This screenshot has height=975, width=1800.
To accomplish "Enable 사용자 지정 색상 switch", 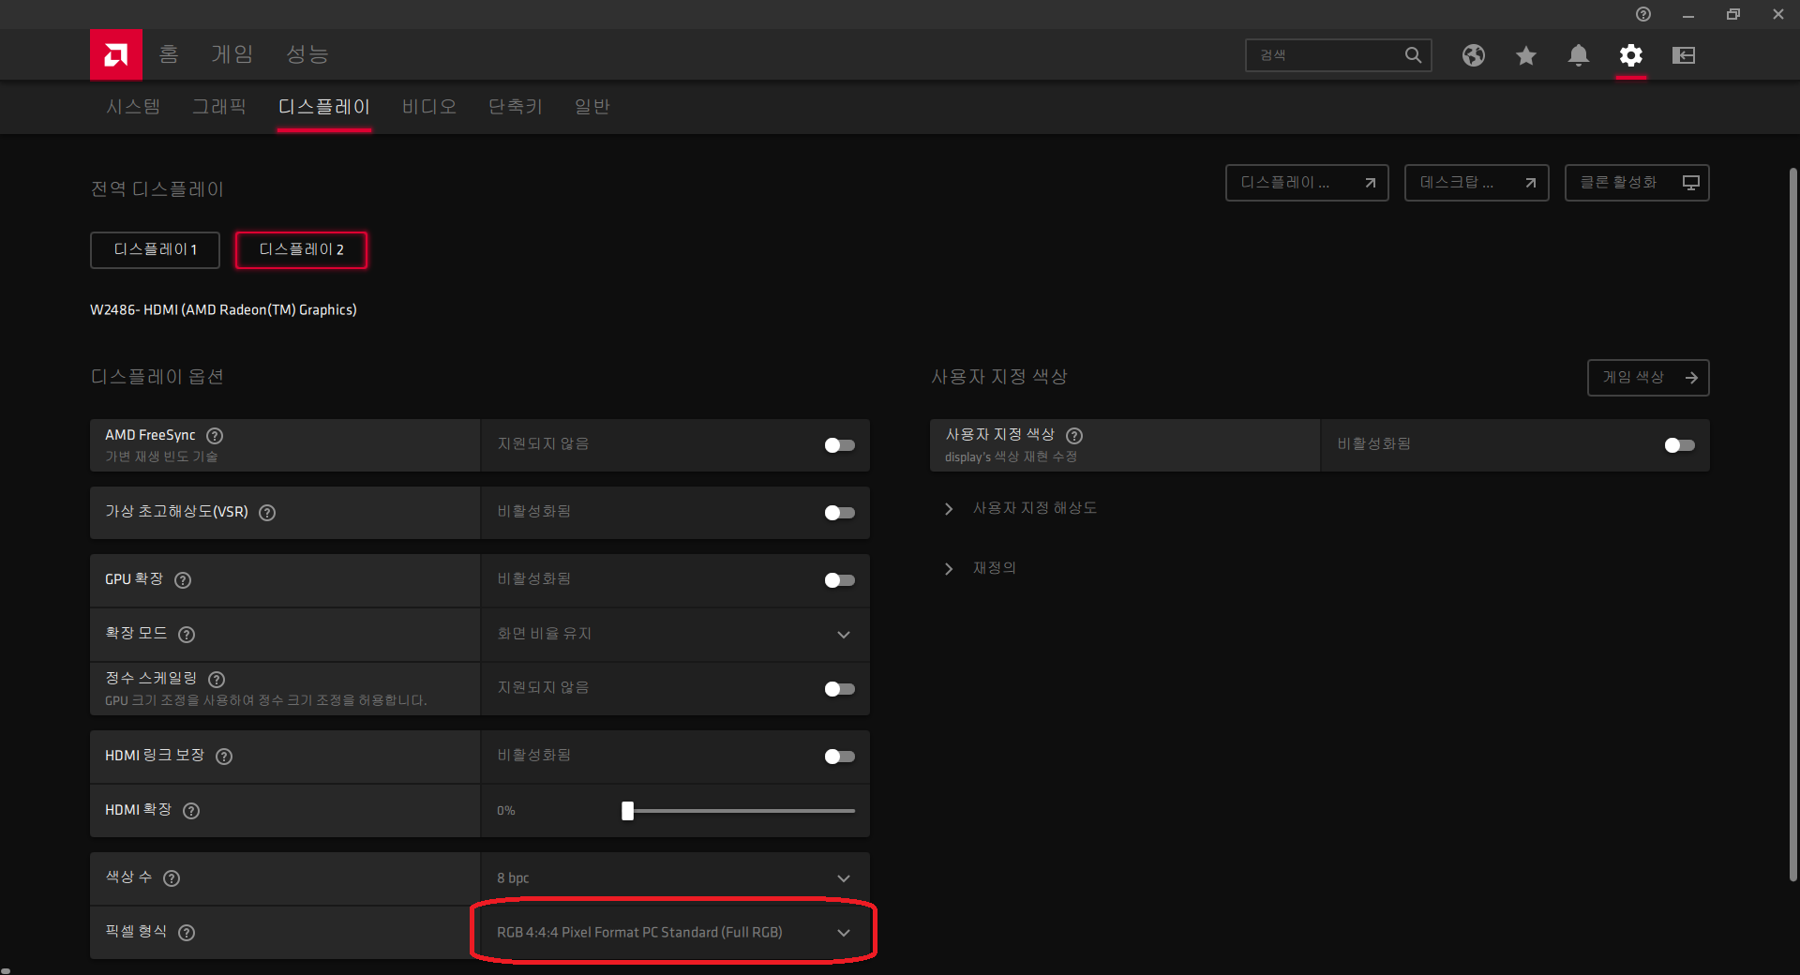I will pos(1680,445).
